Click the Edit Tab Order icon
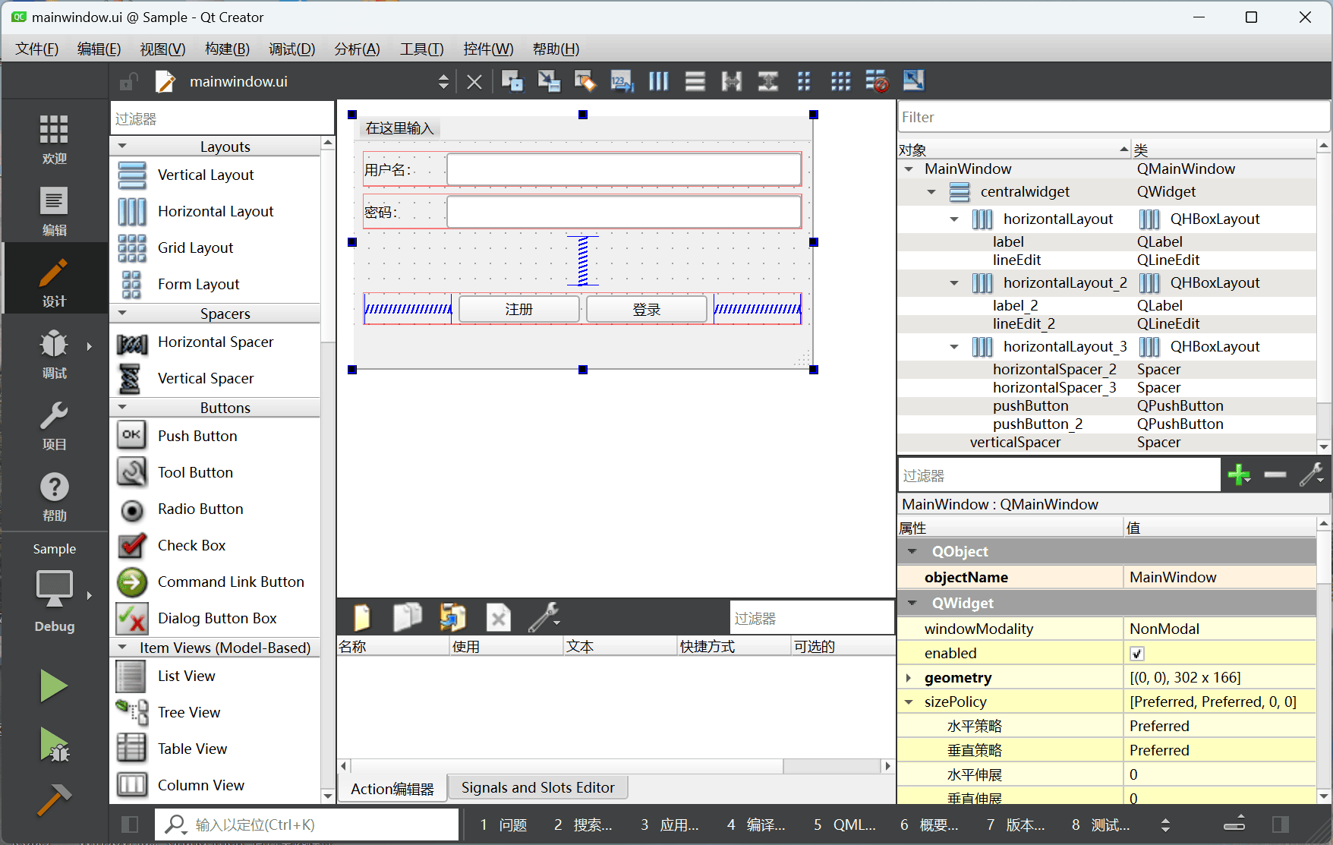 point(622,81)
